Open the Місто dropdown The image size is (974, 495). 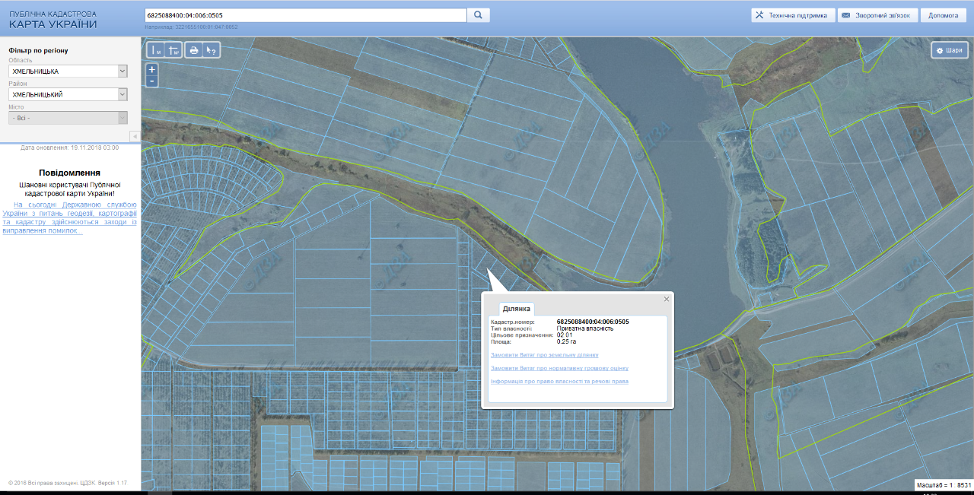click(x=68, y=118)
